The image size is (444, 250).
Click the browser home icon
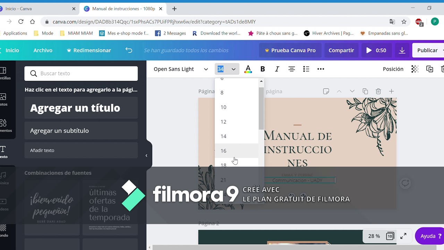click(32, 22)
